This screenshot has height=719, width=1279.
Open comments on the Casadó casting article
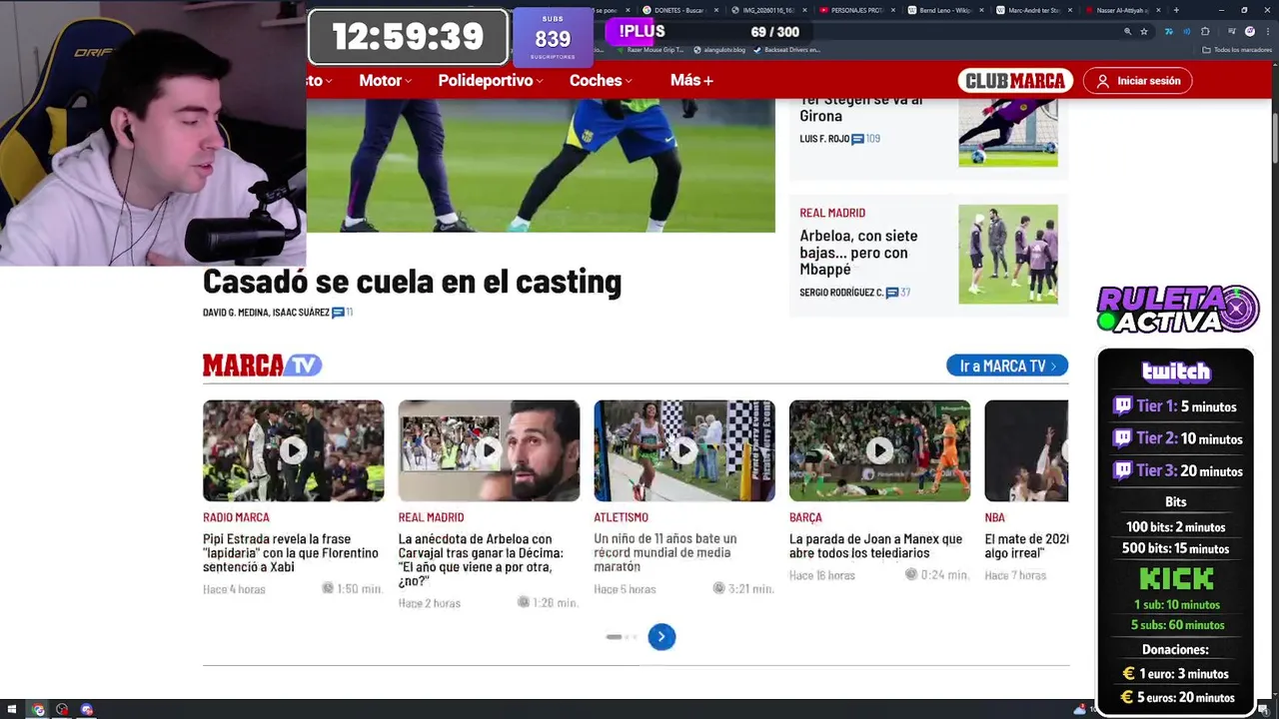(x=342, y=313)
